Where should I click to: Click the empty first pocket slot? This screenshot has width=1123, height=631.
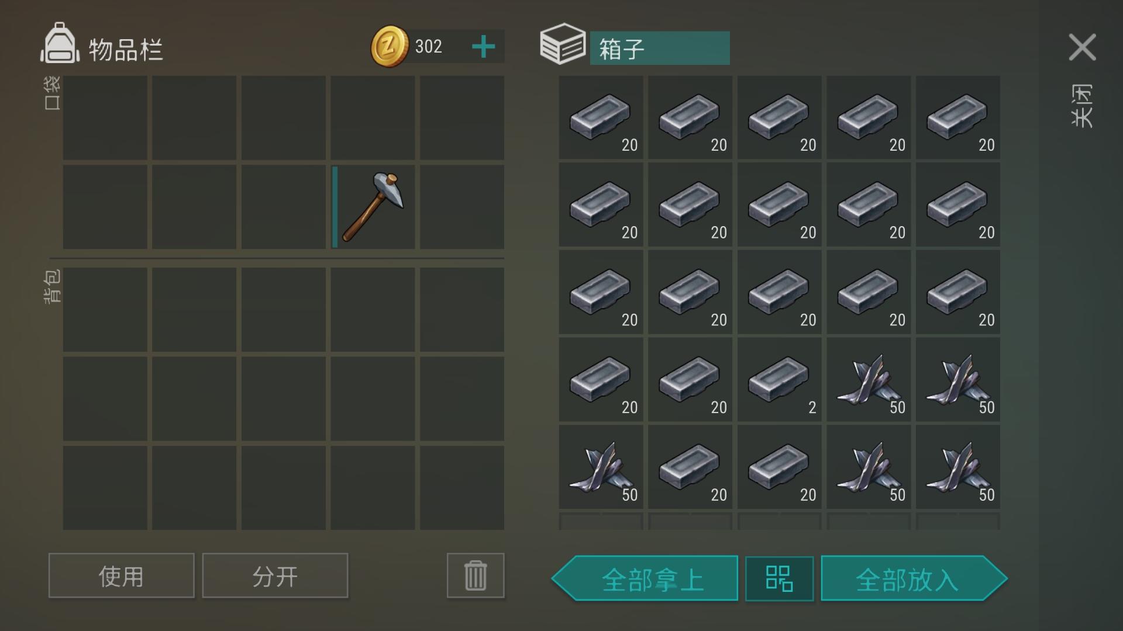pos(105,117)
